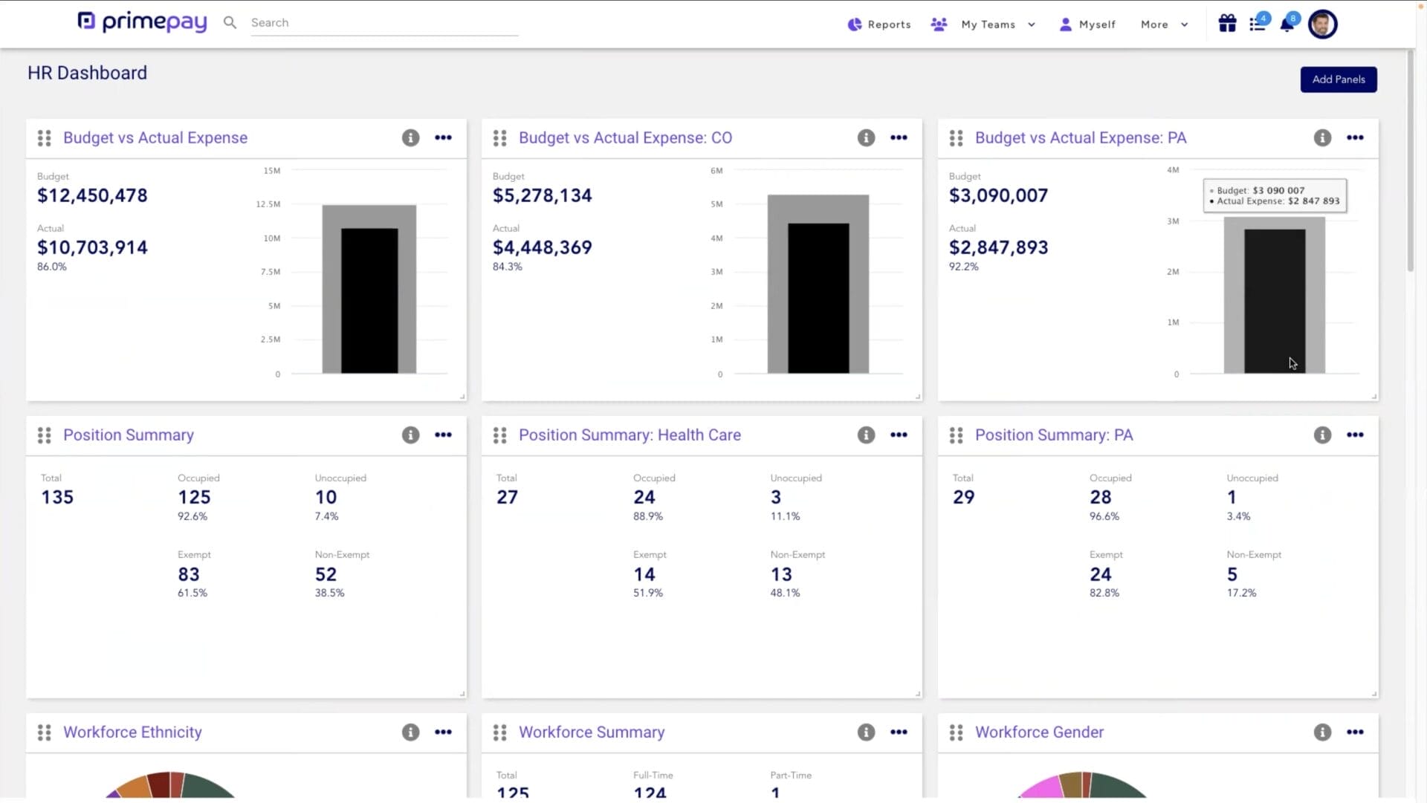Show info for Workforce Gender panel
The height and width of the screenshot is (803, 1427).
pyautogui.click(x=1322, y=732)
